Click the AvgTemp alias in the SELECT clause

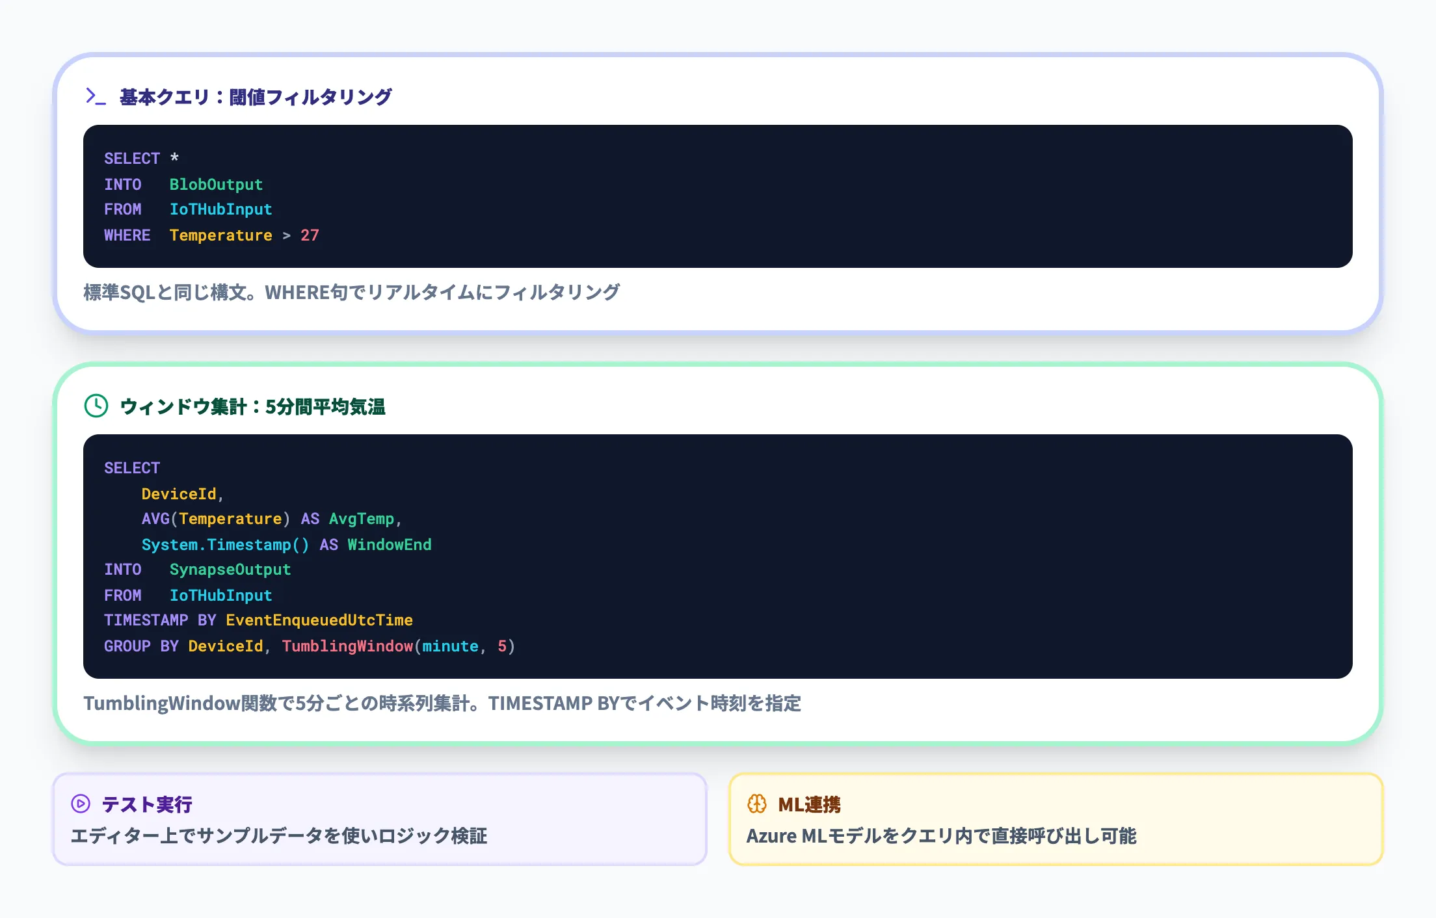coord(362,518)
